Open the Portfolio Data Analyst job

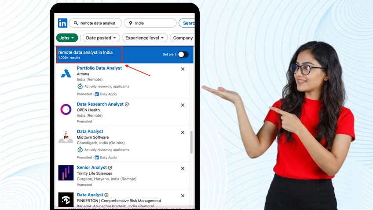[99, 68]
